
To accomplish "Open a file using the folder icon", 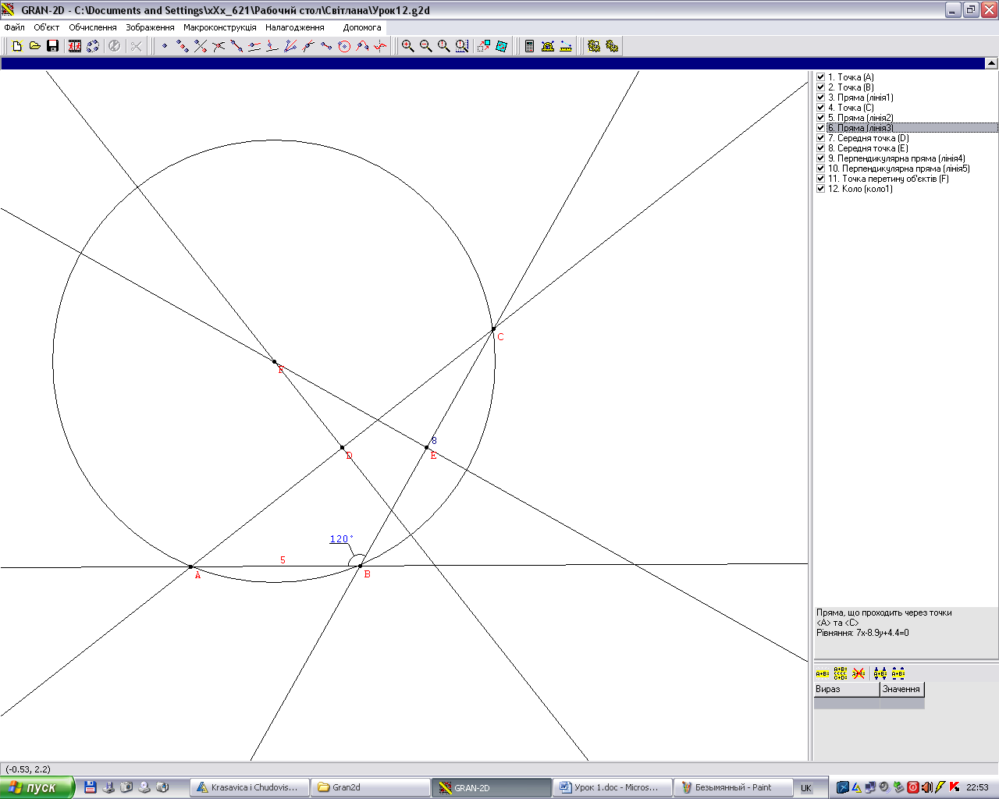I will tap(34, 46).
